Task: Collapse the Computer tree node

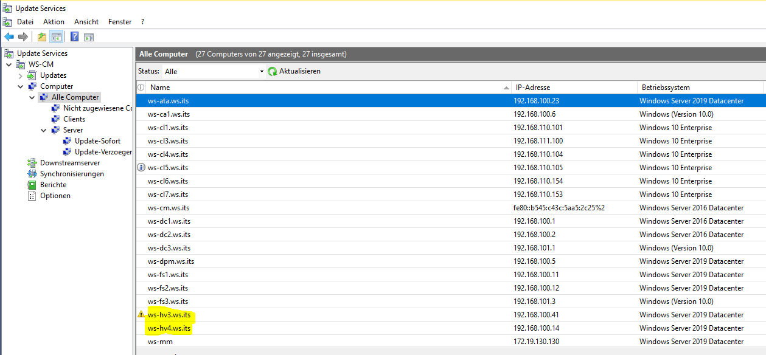Action: point(21,86)
